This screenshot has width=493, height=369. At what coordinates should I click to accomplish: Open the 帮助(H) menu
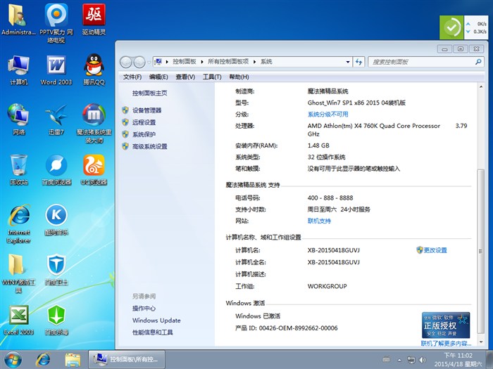point(239,77)
